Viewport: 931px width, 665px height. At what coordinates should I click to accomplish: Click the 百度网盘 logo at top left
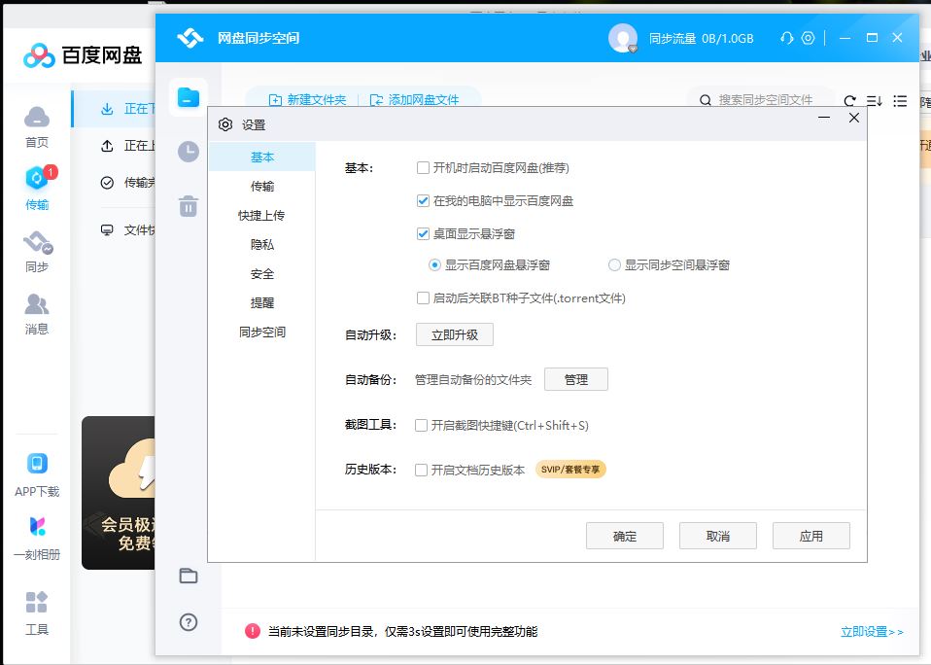coord(84,55)
